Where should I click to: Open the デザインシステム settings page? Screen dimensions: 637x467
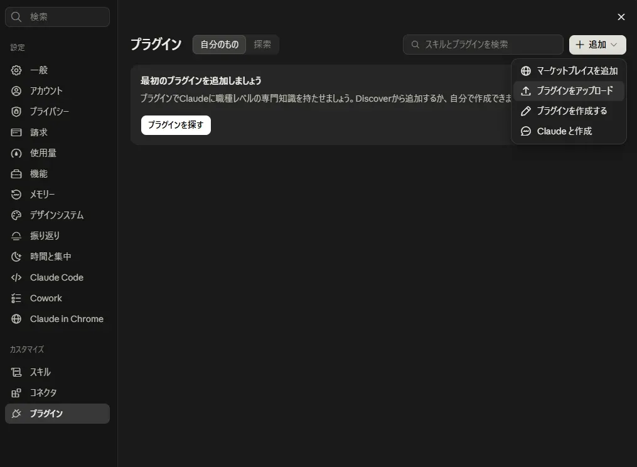click(x=57, y=215)
